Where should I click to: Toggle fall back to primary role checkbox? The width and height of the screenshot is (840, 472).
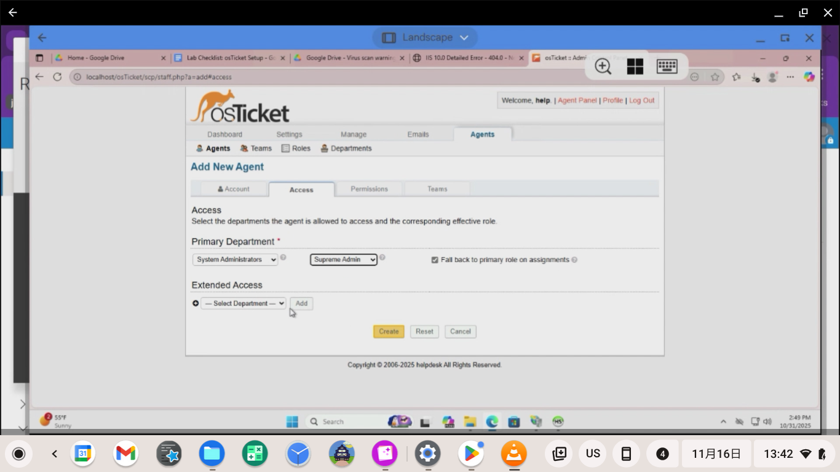pos(435,260)
